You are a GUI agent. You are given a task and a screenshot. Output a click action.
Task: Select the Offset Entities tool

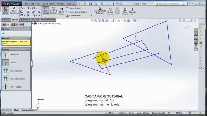(x=61, y=11)
